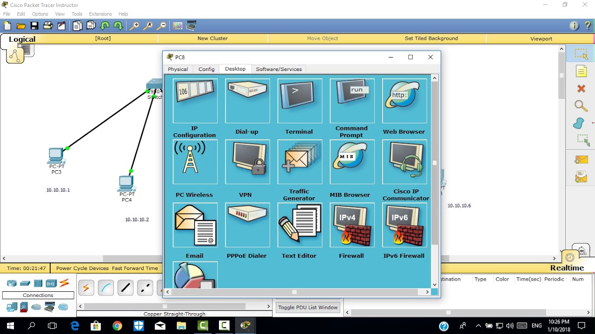Open the VPN application
Viewport: 595px width, 334px height.
coord(247,162)
